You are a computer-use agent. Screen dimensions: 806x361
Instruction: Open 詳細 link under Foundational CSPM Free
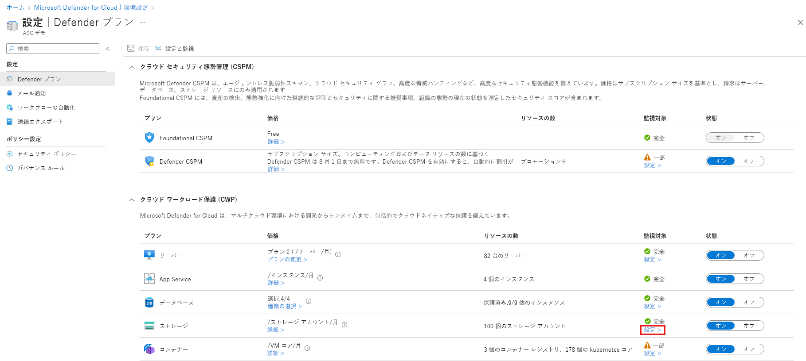276,142
